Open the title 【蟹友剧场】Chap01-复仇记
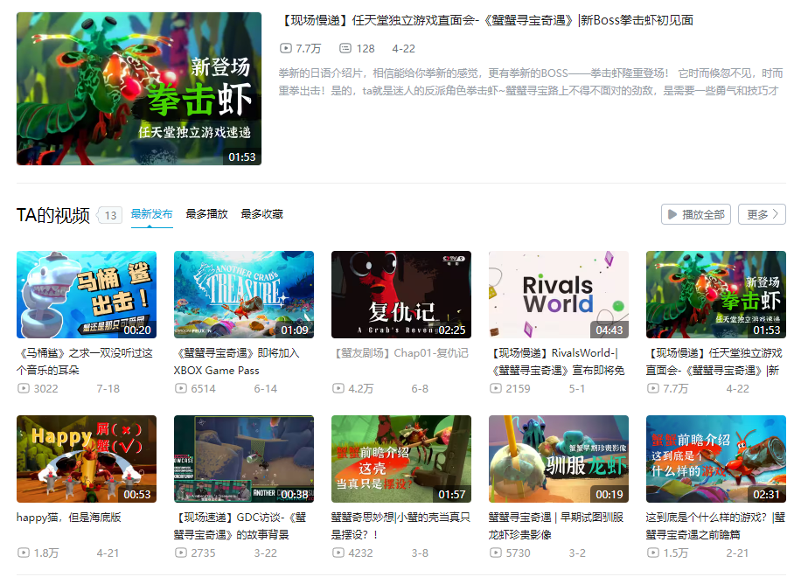801x577 pixels. coord(400,353)
